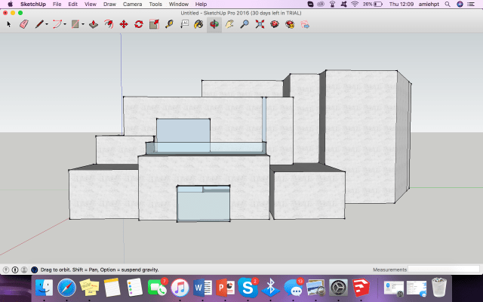Pick the Rotate tool
The width and height of the screenshot is (483, 302).
tap(139, 24)
